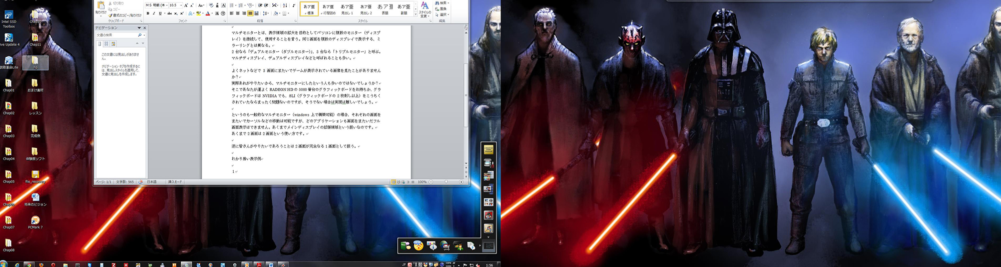Viewport: 1001px width, 267px height.
Task: Select the PCMark 7 desktop shortcut
Action: [x=35, y=222]
